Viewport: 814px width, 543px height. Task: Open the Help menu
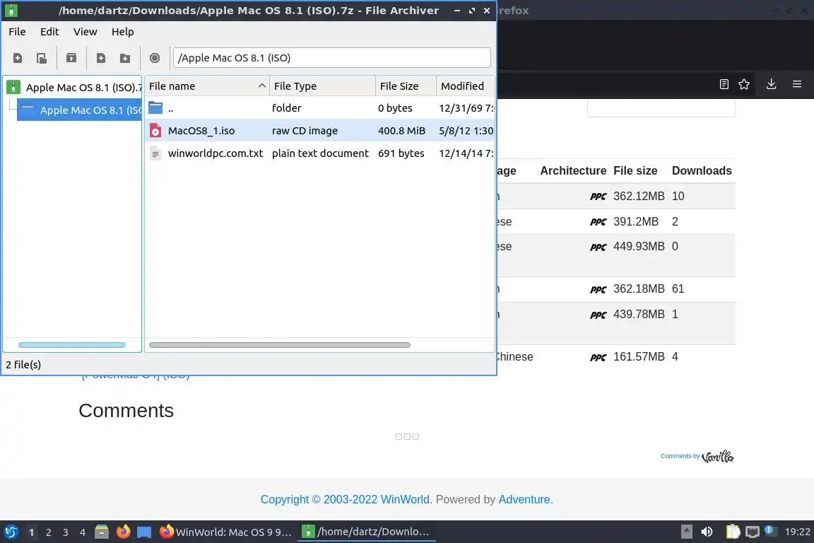122,32
